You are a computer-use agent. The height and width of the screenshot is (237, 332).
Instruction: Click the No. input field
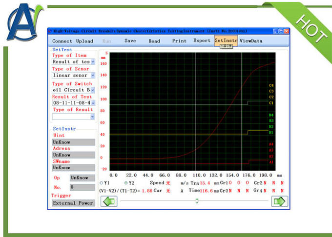tap(82, 187)
